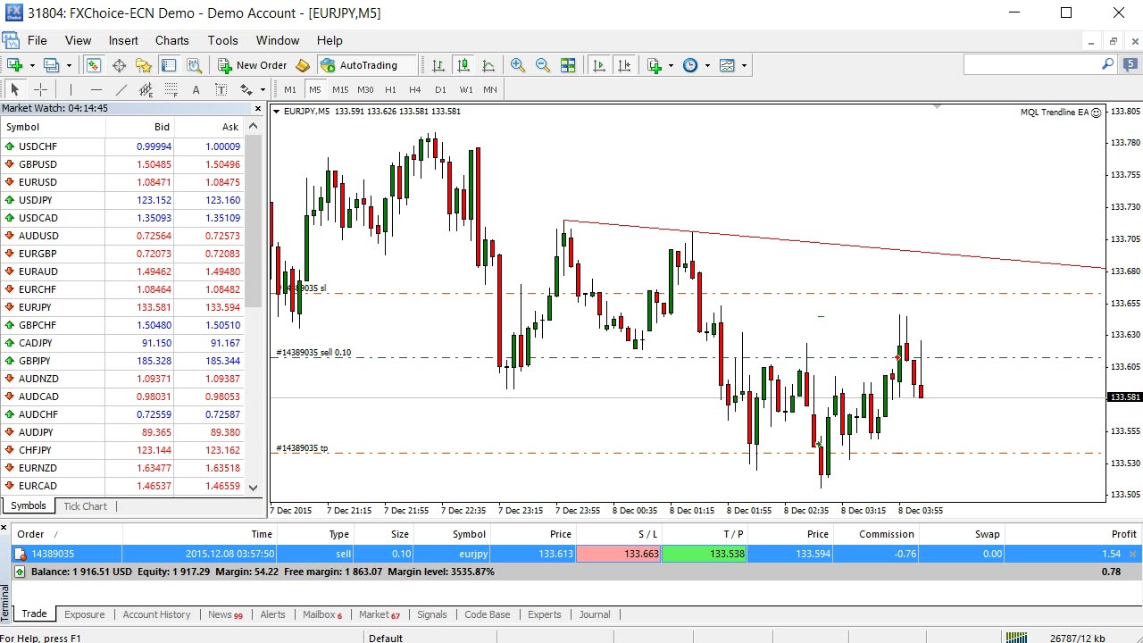This screenshot has height=643, width=1143.
Task: Switch to the Tick Chart tab
Action: point(85,506)
